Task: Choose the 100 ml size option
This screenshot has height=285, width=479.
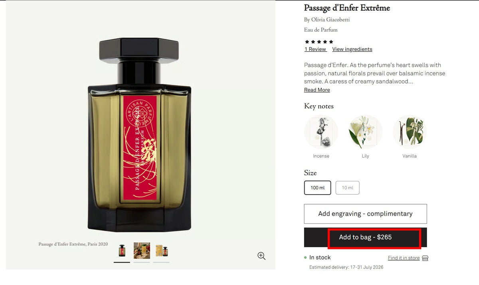Action: tap(318, 188)
